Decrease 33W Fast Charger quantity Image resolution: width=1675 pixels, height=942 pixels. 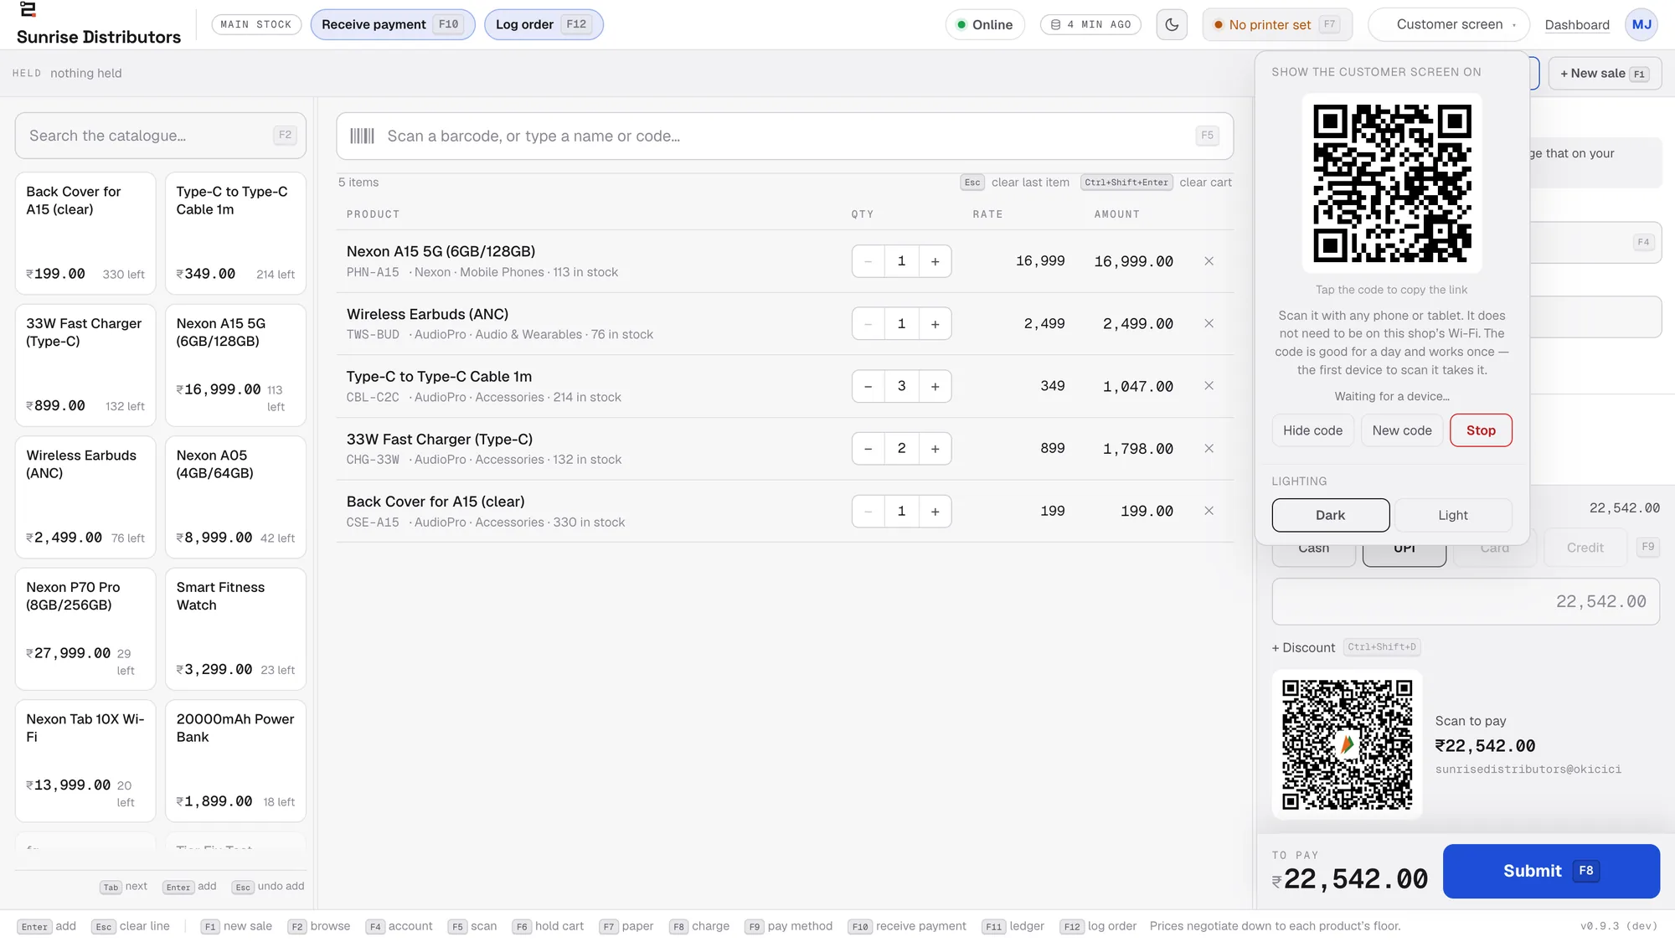tap(868, 449)
